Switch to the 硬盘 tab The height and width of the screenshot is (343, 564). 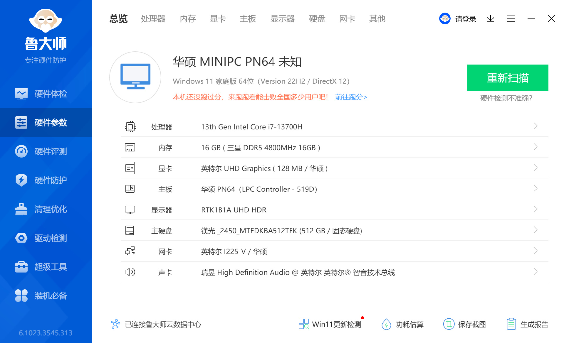pyautogui.click(x=317, y=19)
